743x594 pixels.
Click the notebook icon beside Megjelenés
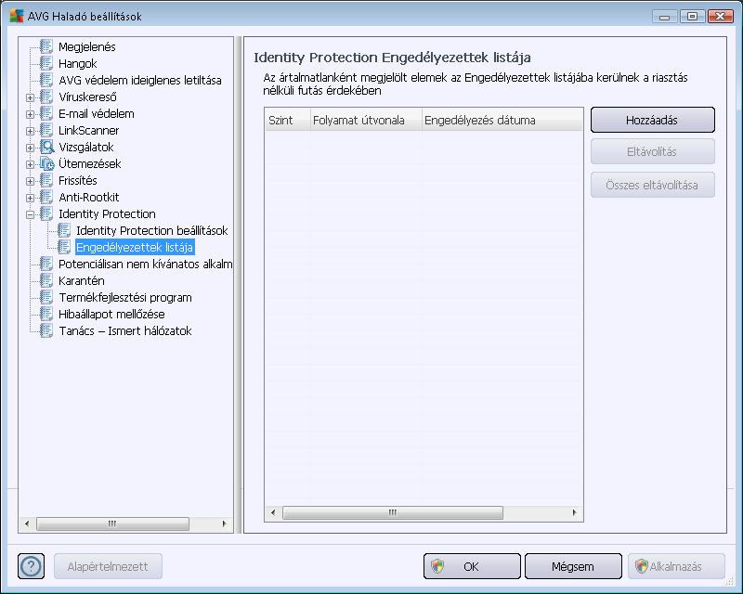pos(46,46)
